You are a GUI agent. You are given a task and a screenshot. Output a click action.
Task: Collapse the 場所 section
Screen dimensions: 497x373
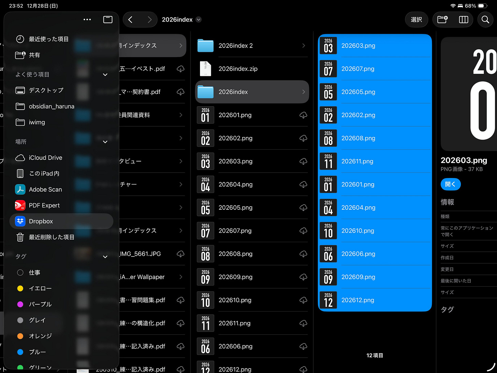105,142
